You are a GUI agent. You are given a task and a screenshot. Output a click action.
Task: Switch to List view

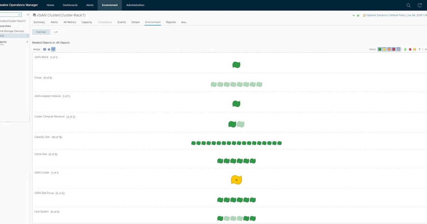(56, 32)
